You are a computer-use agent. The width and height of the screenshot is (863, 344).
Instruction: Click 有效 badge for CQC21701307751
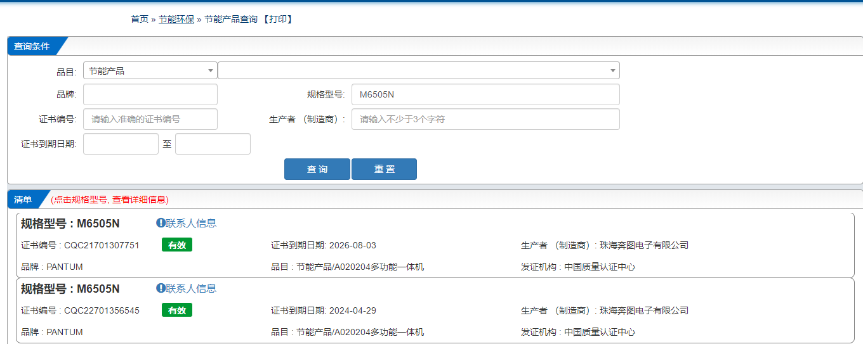click(177, 245)
